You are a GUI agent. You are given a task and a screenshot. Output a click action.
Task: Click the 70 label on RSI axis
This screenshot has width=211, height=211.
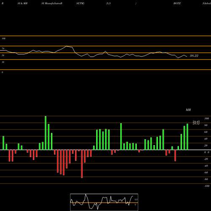(x=3, y=49)
